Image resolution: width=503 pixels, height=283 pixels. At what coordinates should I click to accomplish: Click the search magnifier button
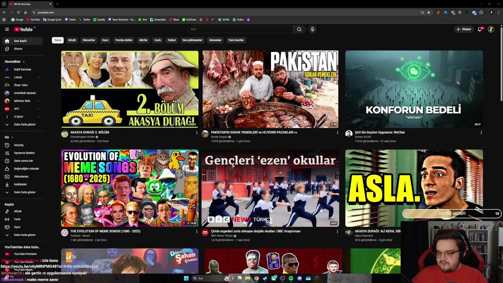[299, 29]
